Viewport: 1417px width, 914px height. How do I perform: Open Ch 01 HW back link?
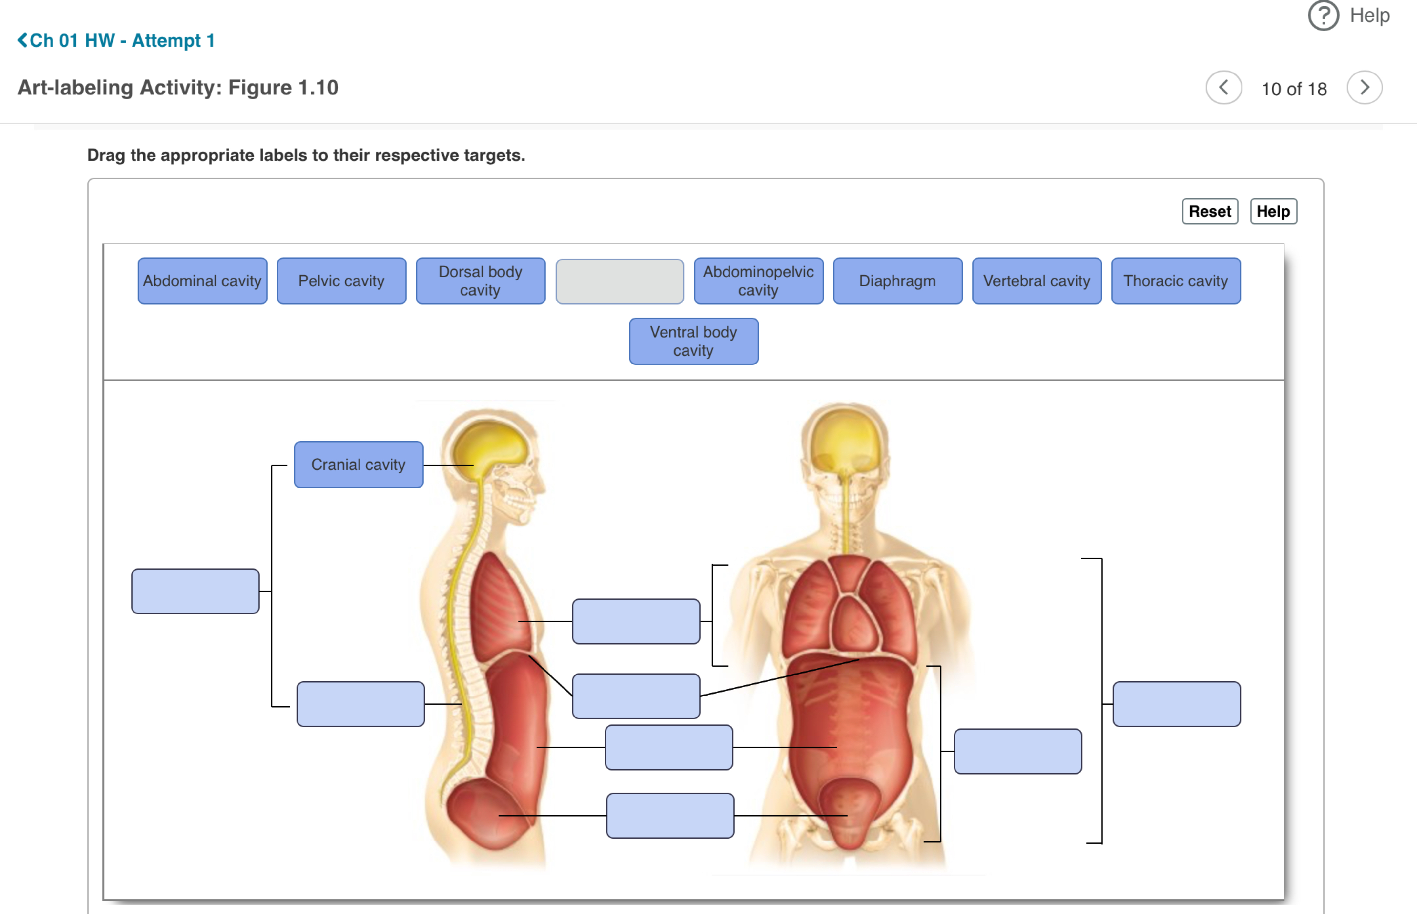(x=116, y=40)
